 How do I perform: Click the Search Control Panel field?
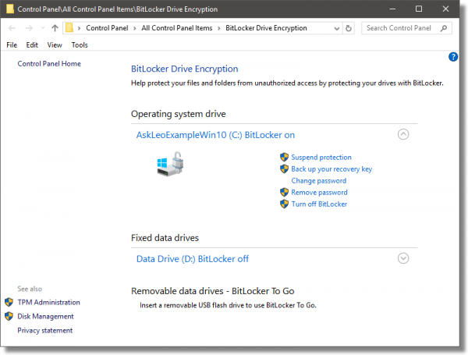point(406,28)
